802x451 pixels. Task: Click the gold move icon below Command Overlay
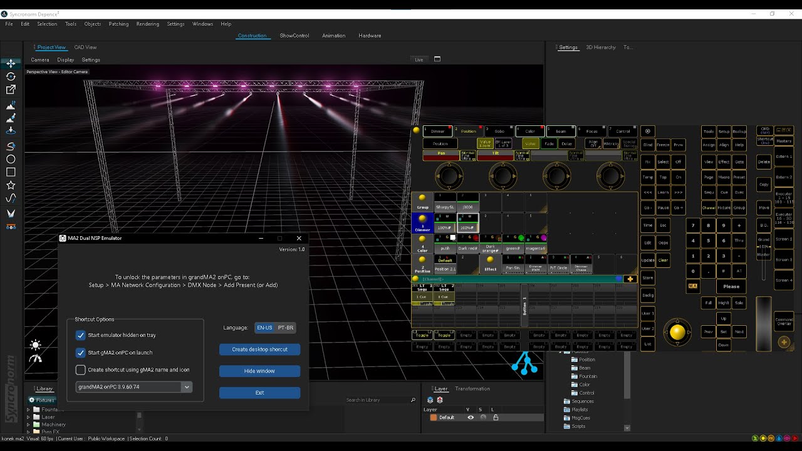[784, 342]
